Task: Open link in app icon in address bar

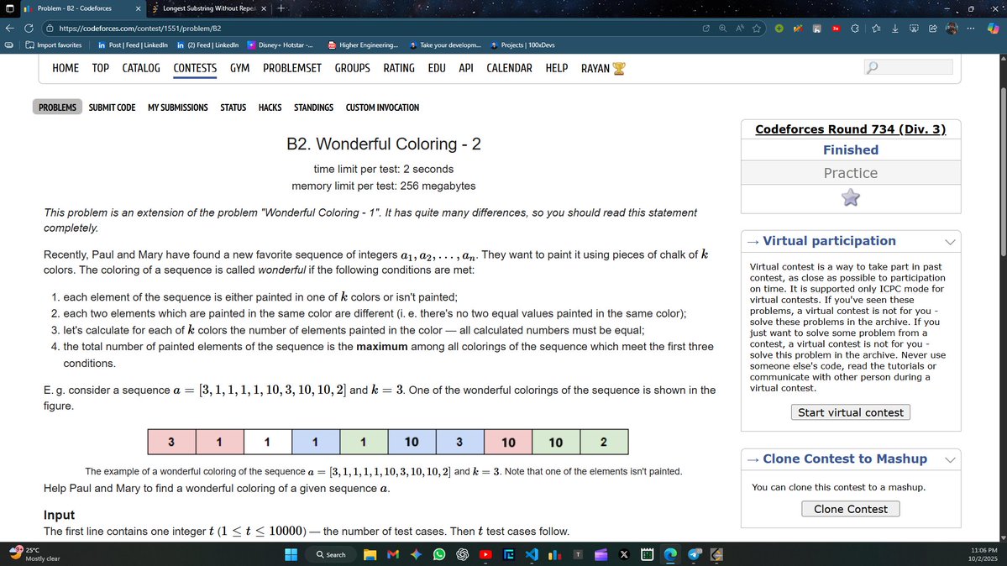Action: pyautogui.click(x=705, y=29)
